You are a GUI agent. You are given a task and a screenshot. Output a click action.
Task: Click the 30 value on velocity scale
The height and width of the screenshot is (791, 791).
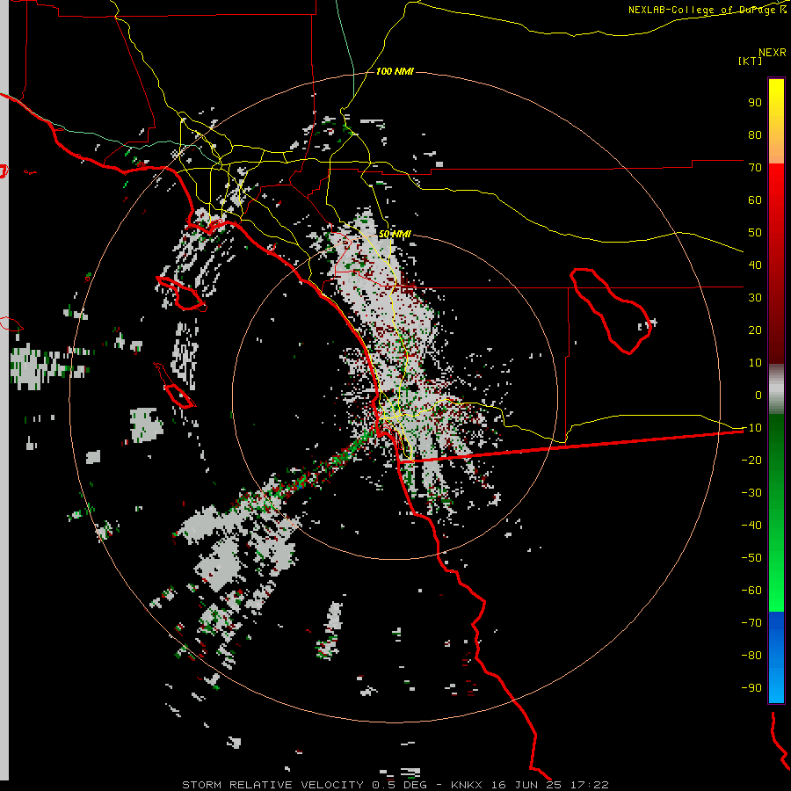pyautogui.click(x=755, y=298)
